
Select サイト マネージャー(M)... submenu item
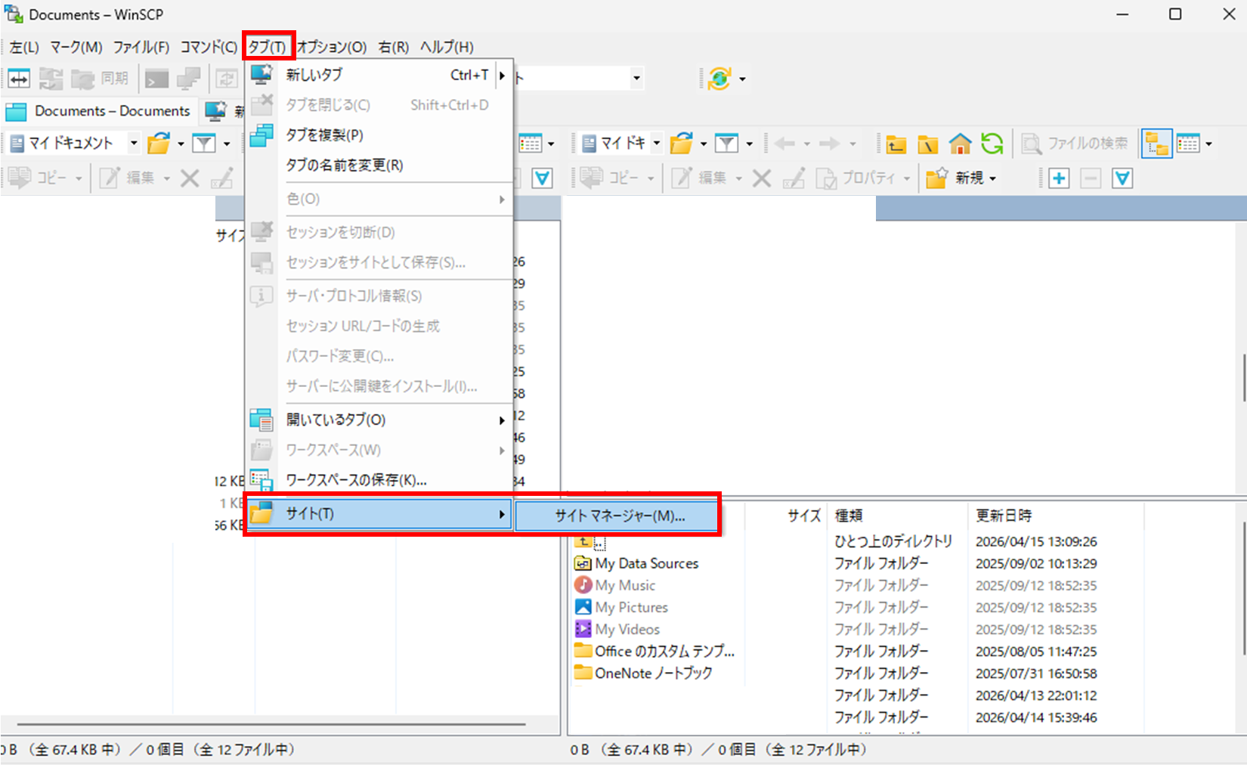(x=619, y=516)
